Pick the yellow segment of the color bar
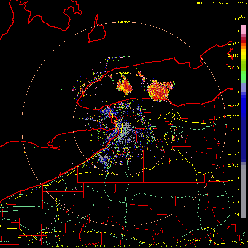The width and height of the screenshot is (248, 248). click(x=243, y=55)
